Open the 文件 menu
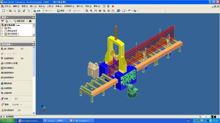This screenshot has height=123, width=220. point(6,6)
